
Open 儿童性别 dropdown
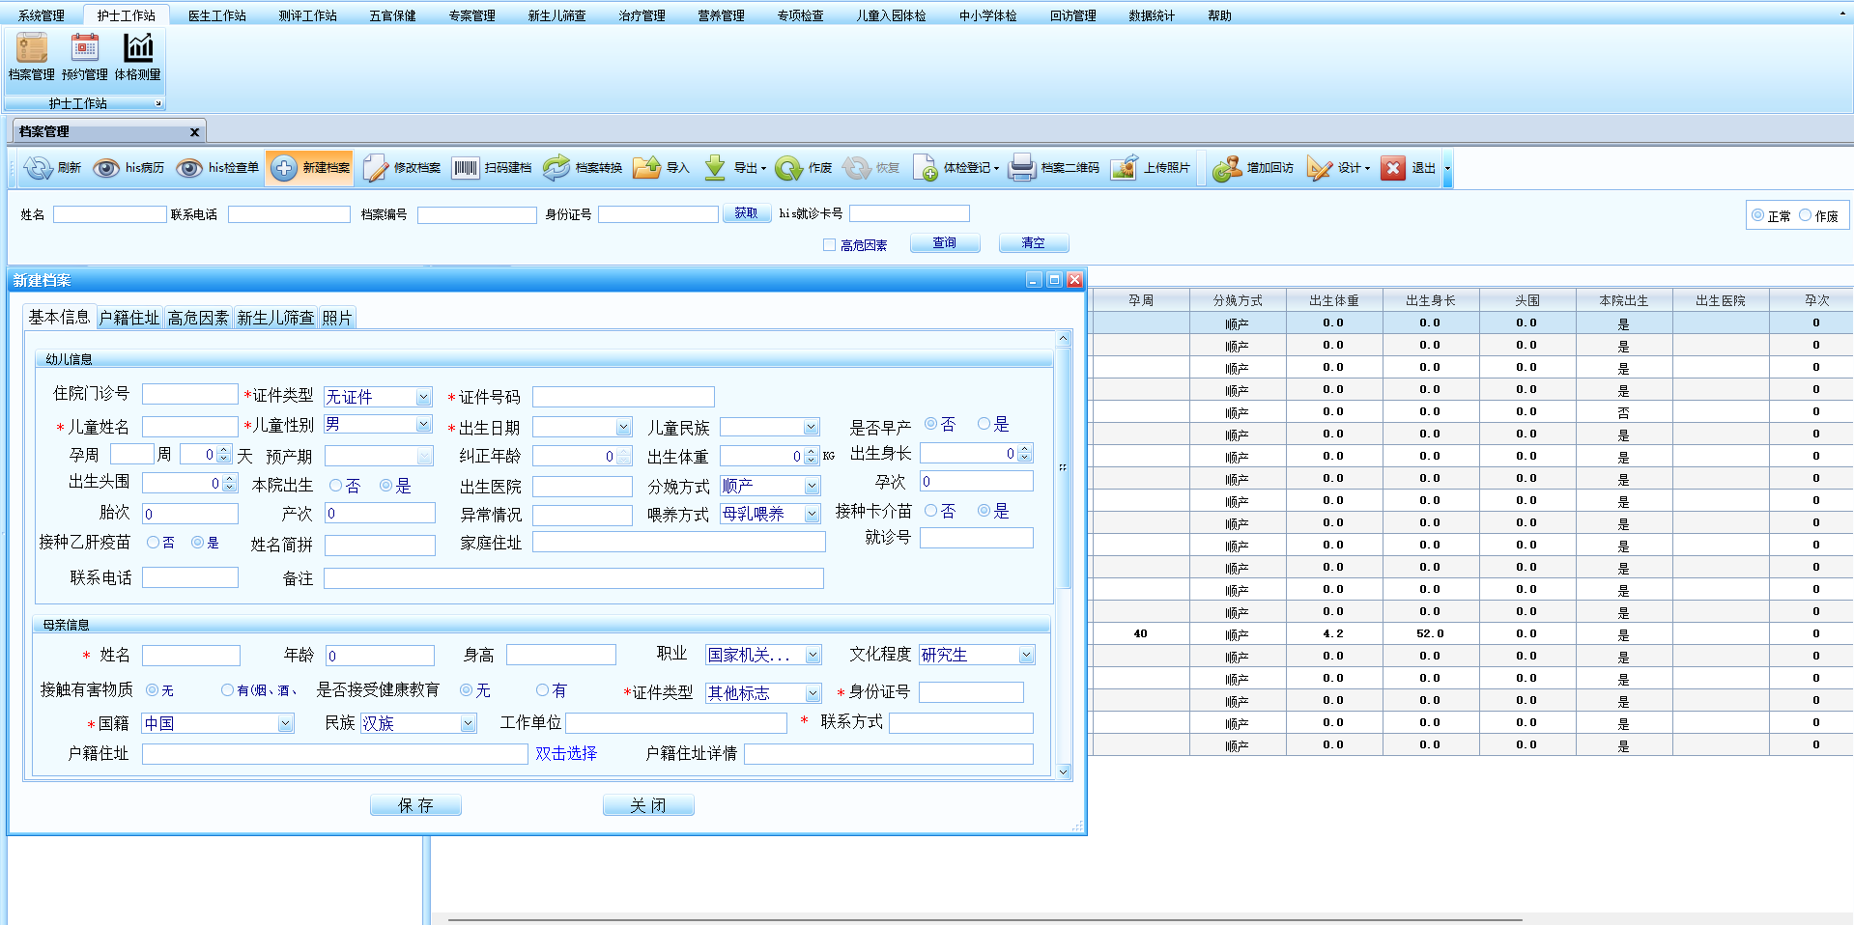[423, 424]
